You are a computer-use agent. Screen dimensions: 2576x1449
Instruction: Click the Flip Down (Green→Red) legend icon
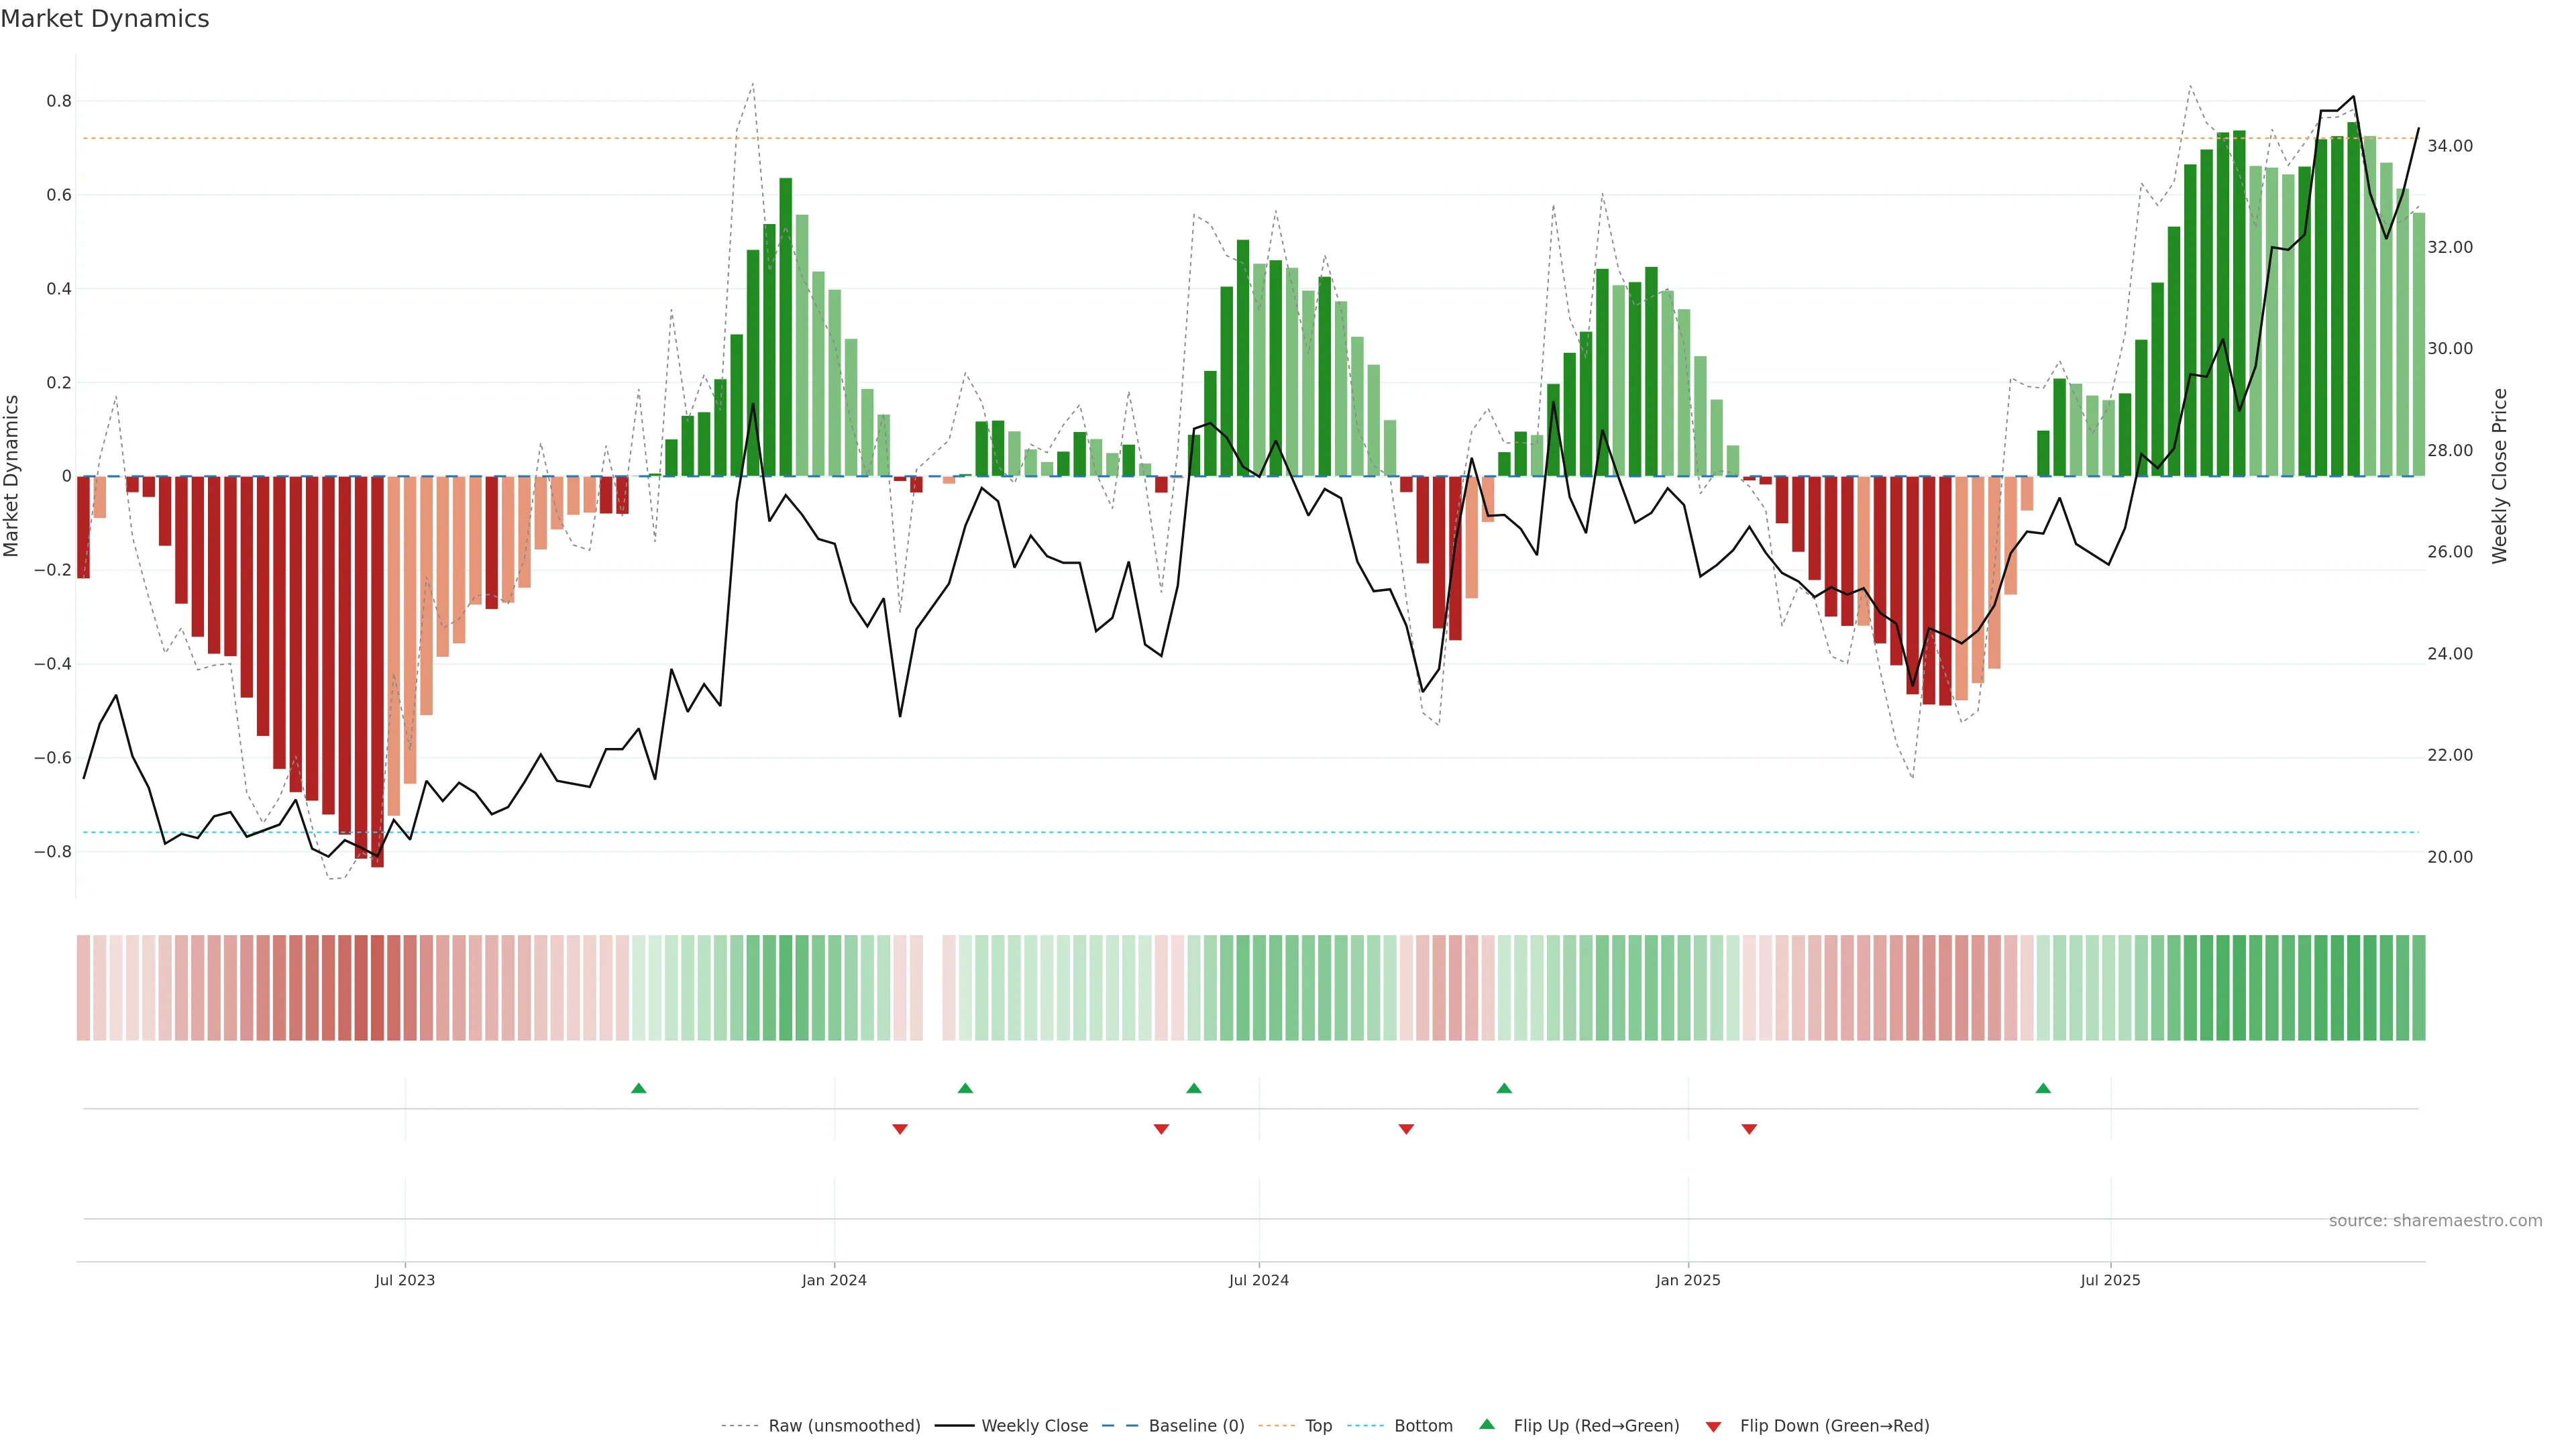tap(1713, 1427)
